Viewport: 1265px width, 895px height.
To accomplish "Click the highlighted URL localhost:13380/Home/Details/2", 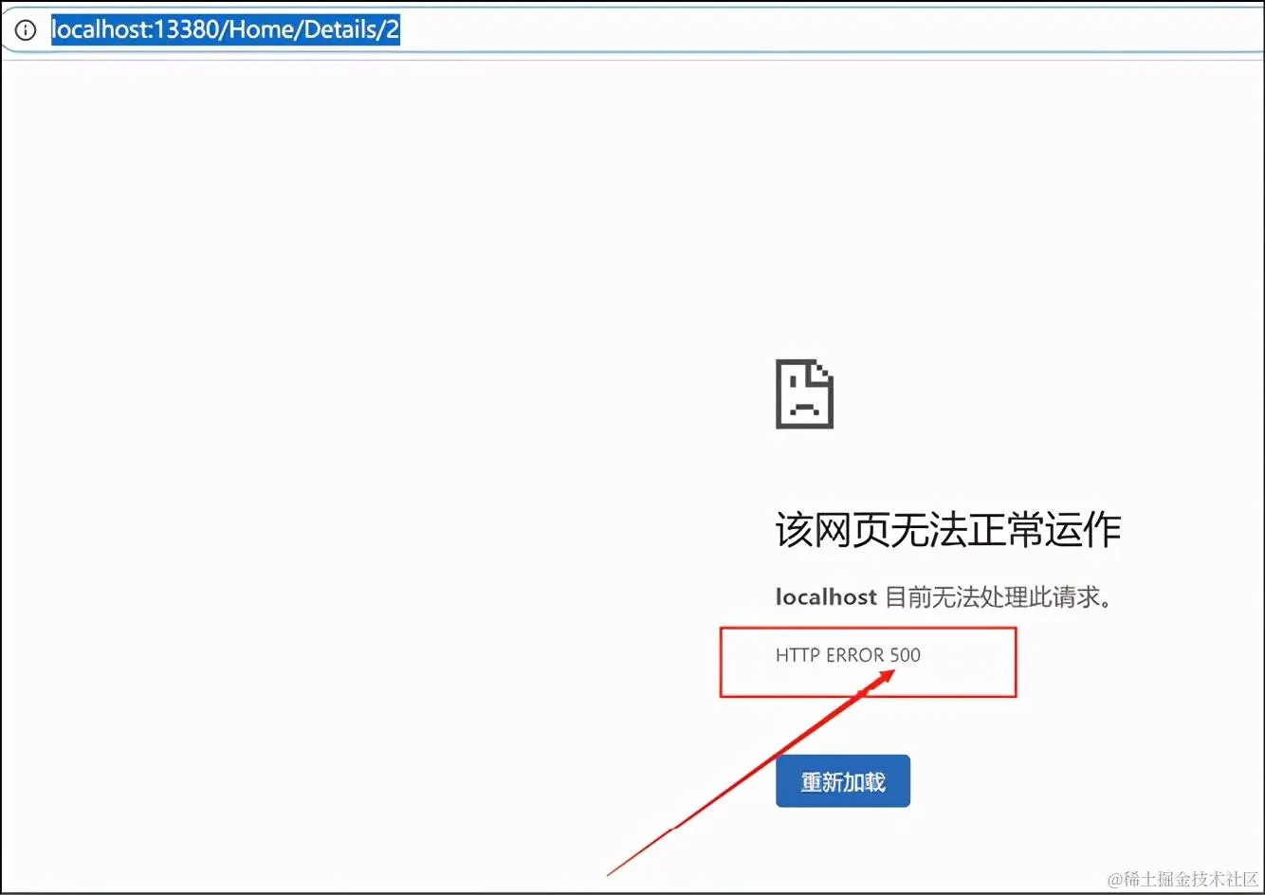I will tap(225, 29).
